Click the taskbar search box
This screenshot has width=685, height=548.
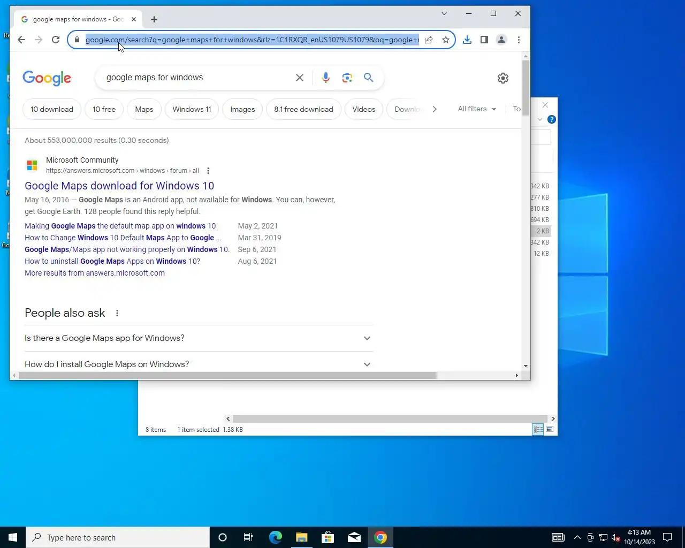tap(118, 537)
